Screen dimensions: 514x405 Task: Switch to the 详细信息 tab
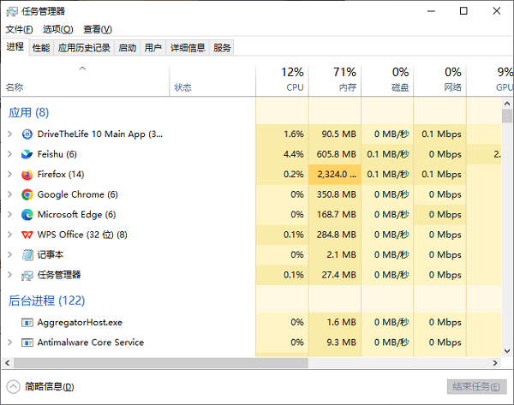(x=188, y=48)
